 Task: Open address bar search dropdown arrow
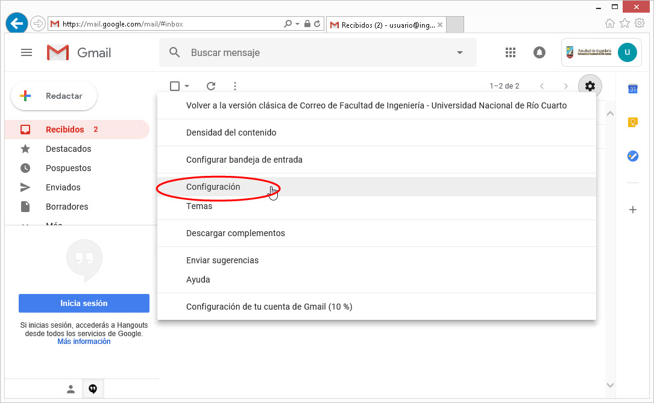(x=297, y=23)
